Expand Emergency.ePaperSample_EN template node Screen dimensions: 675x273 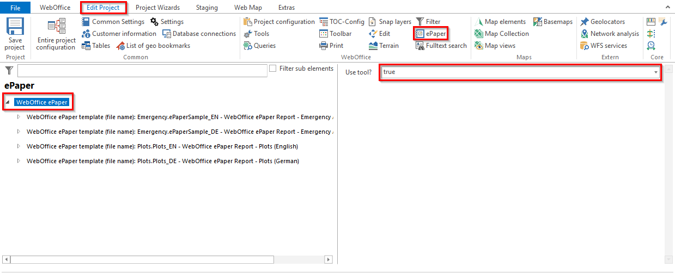tap(19, 117)
